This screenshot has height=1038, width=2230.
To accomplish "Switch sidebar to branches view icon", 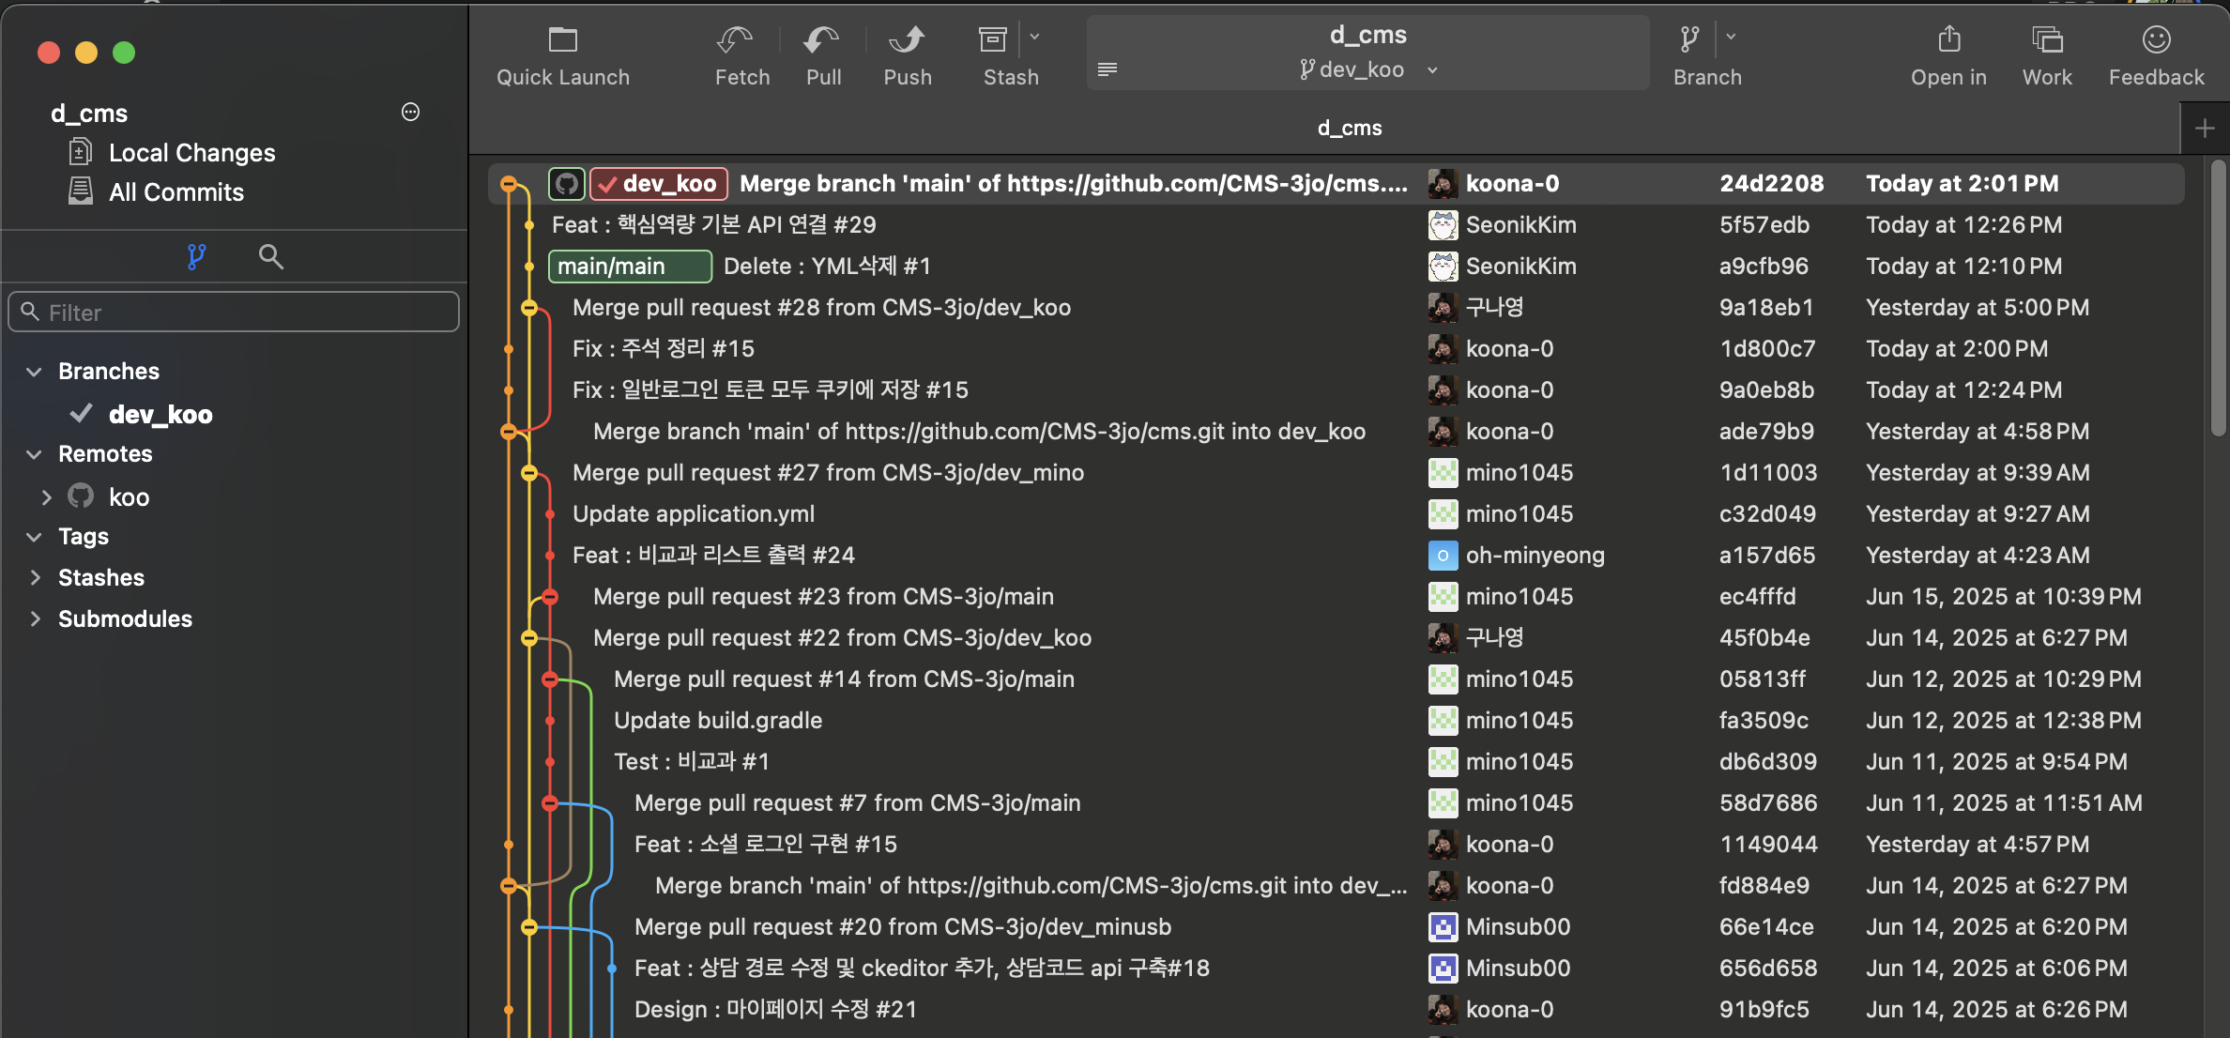I will click(196, 256).
